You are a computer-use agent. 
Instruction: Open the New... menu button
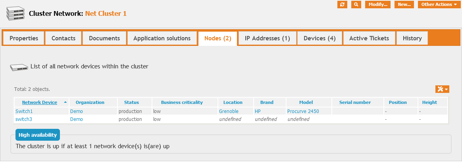click(x=404, y=4)
